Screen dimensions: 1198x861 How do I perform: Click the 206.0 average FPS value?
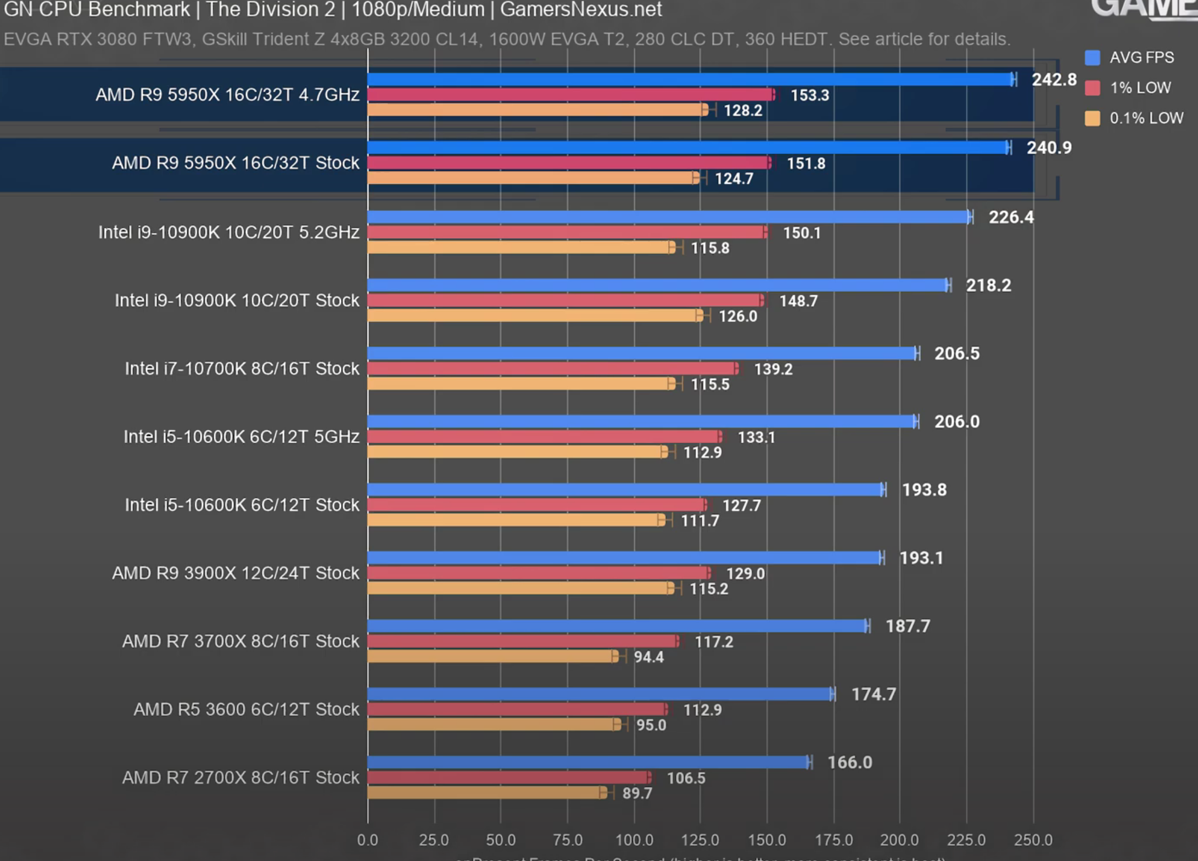pos(957,422)
